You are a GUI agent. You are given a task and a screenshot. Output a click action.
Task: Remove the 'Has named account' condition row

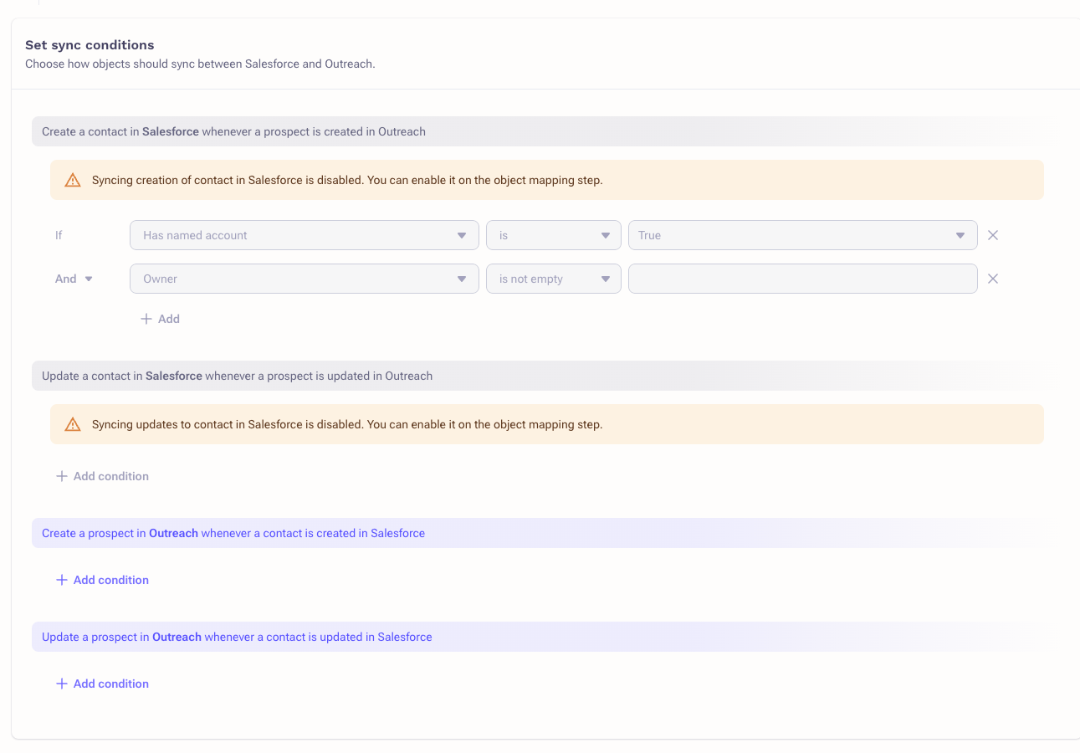(x=993, y=235)
